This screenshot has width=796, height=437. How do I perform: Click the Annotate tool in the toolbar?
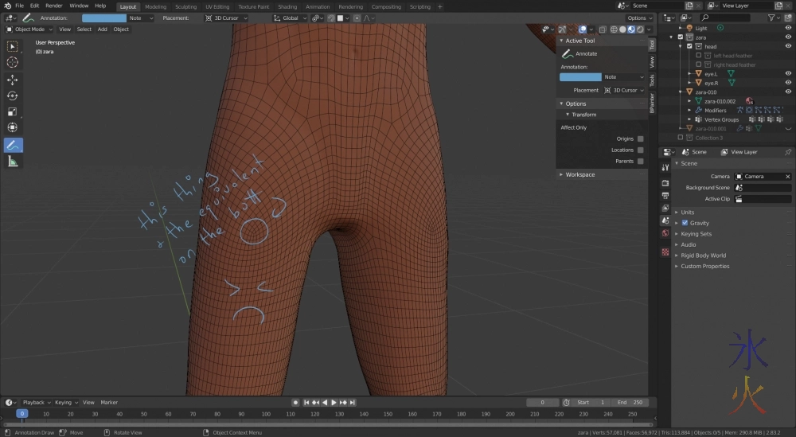click(13, 145)
